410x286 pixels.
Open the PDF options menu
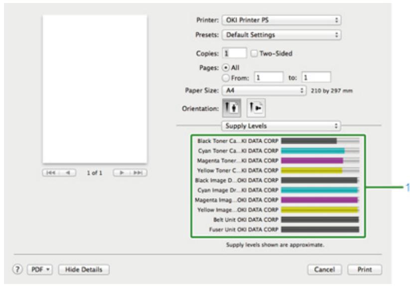tap(41, 270)
